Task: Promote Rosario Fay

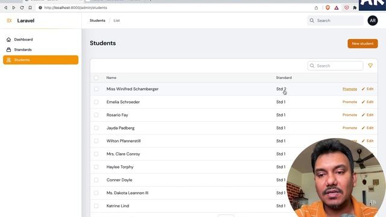Action: pyautogui.click(x=350, y=115)
